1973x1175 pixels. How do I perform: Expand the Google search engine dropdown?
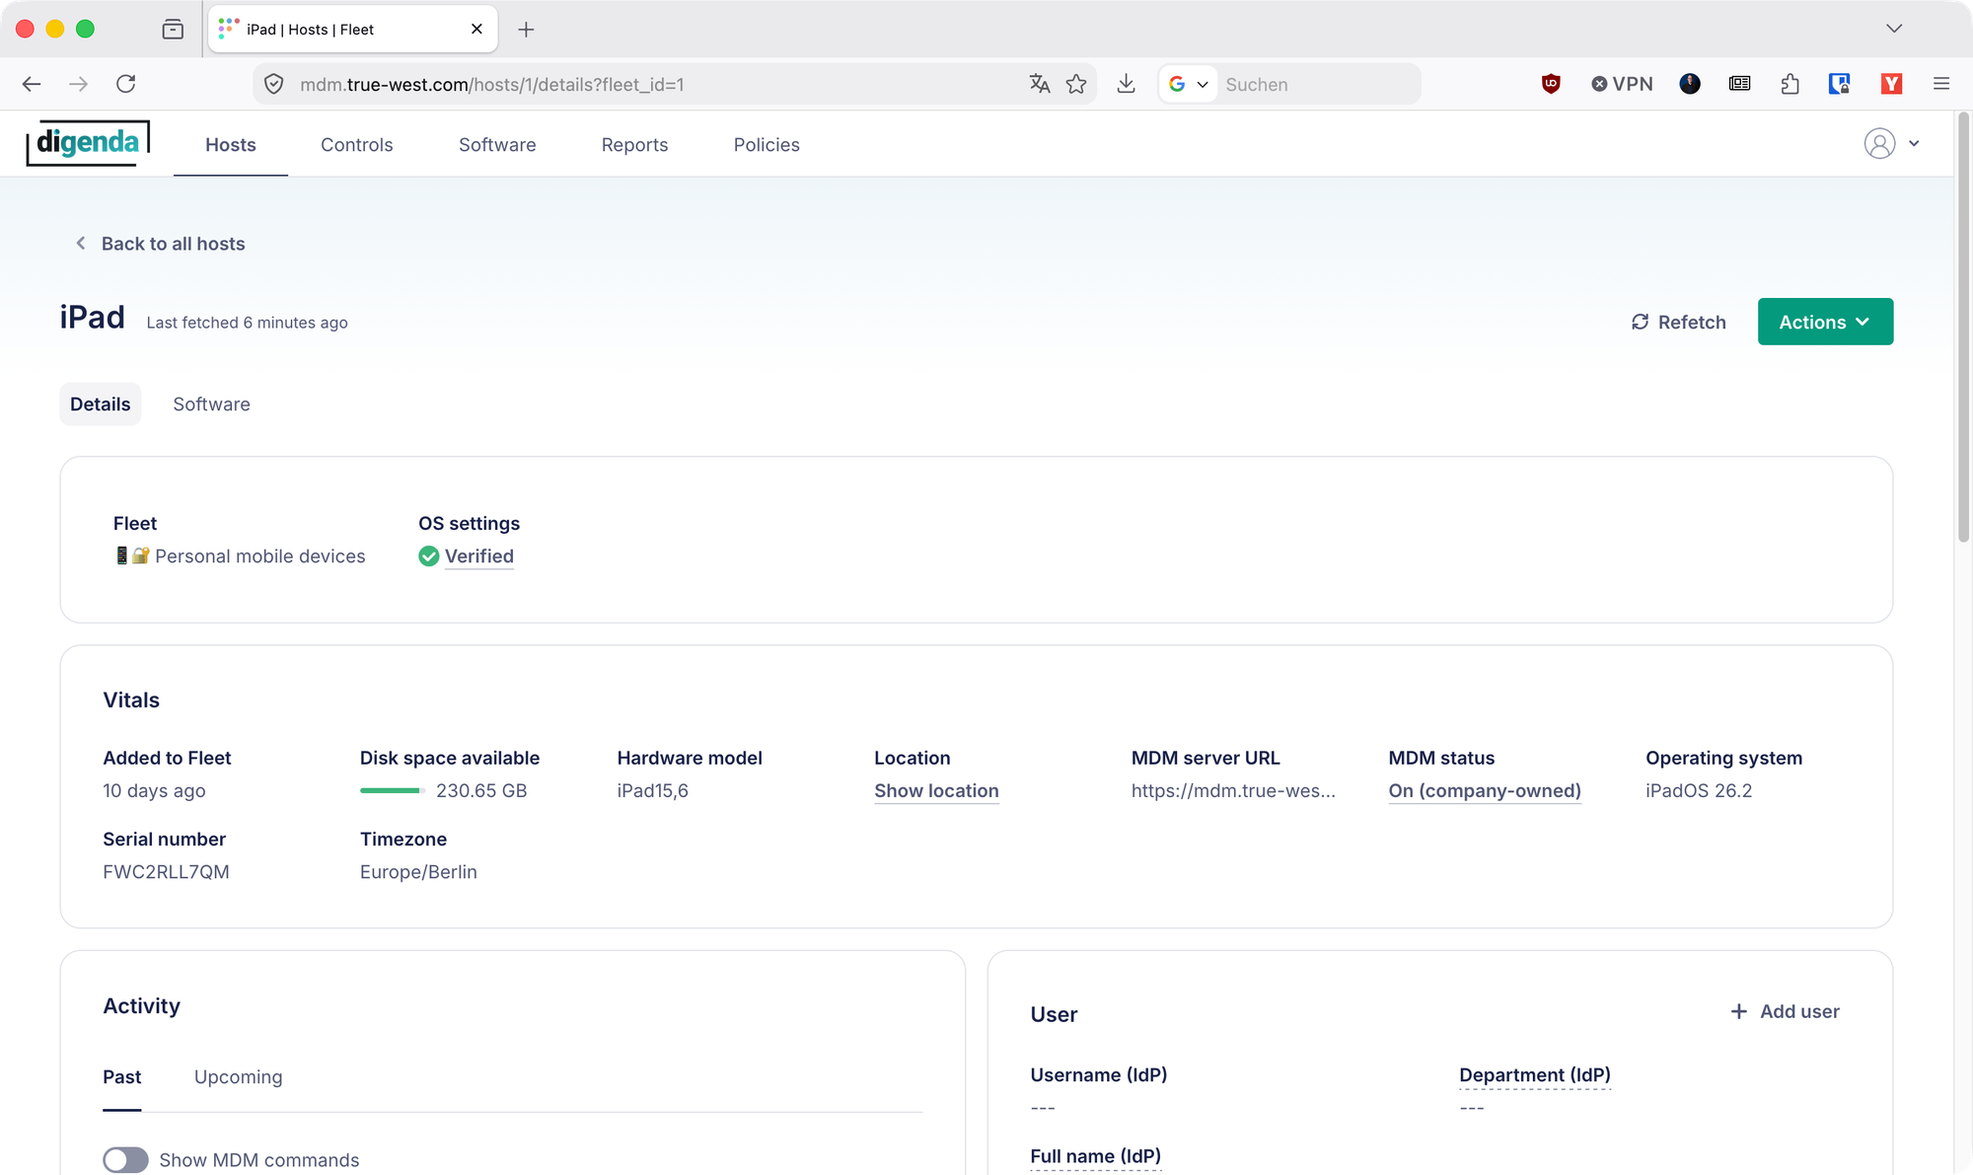coord(1189,84)
